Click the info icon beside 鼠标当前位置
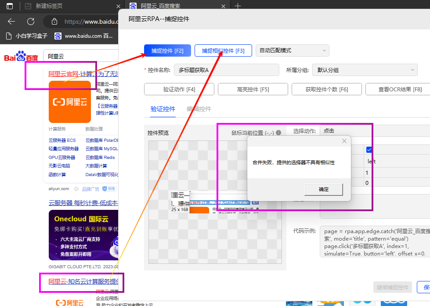Viewport: 430px width, 306px height. tap(278, 133)
